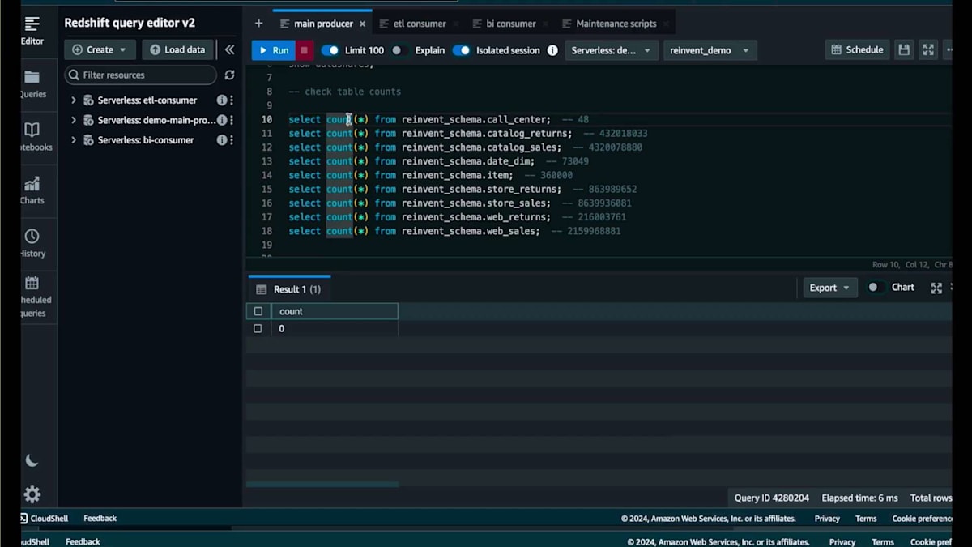Collapse the resources panel with double chevron
Viewport: 972px width, 547px height.
230,49
